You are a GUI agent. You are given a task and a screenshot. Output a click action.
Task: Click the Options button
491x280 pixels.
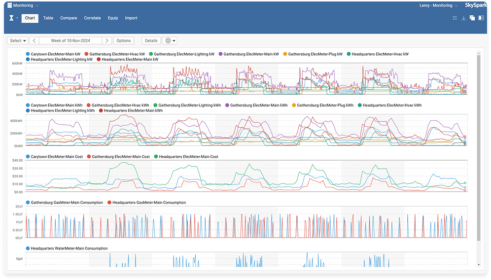pyautogui.click(x=123, y=40)
